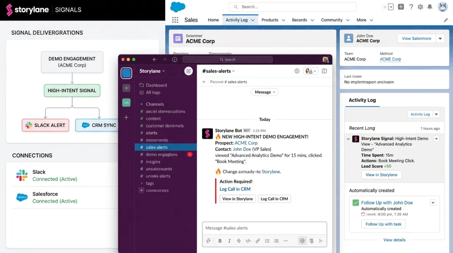Image resolution: width=453 pixels, height=253 pixels.
Task: Open Salesforce notifications bell
Action: click(x=430, y=7)
